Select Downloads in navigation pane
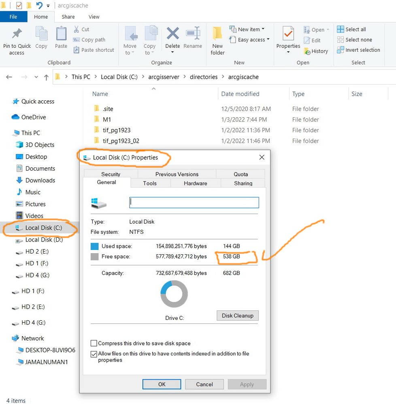The image size is (396, 404). click(x=36, y=180)
